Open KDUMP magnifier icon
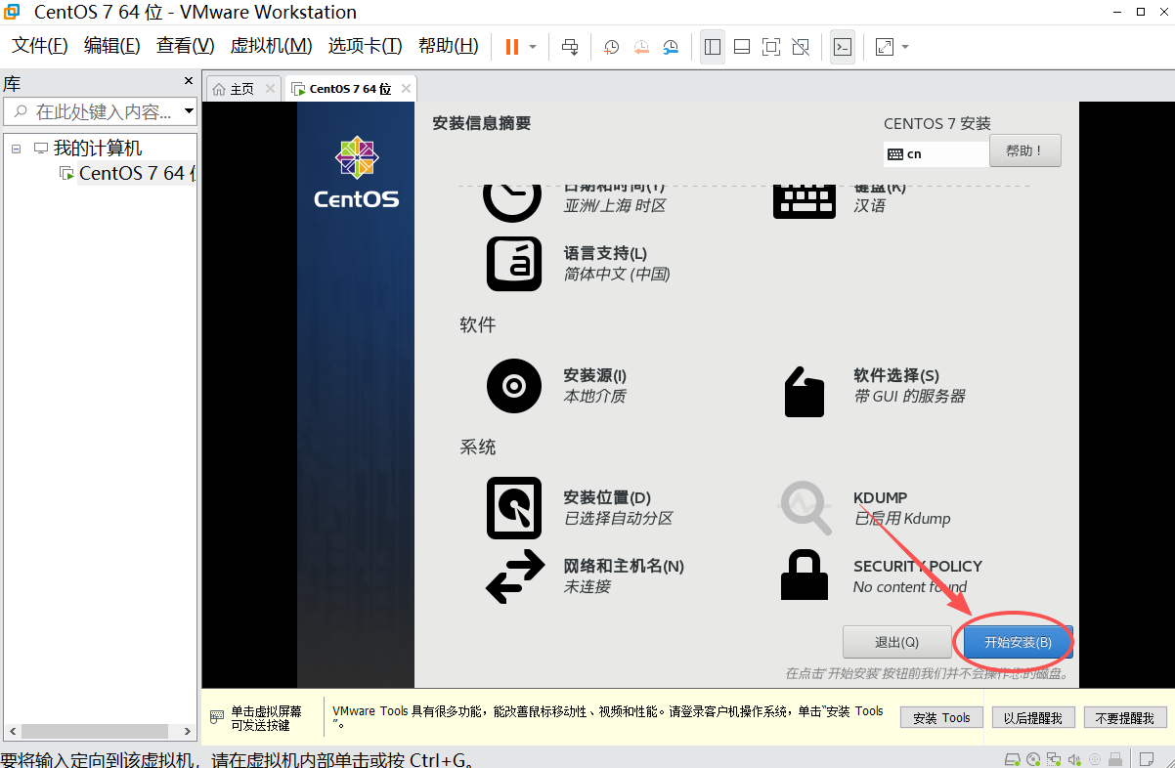This screenshot has width=1175, height=768. point(805,507)
